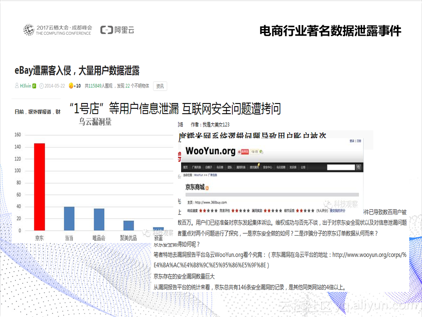
Task: Click the WooYun.org site logo
Action: tap(211, 151)
